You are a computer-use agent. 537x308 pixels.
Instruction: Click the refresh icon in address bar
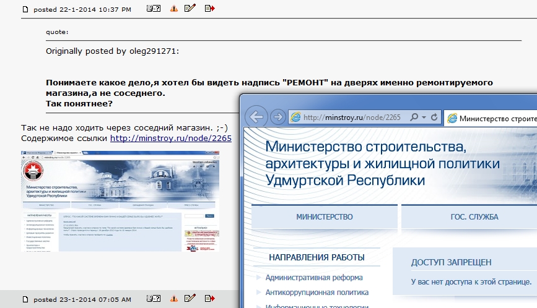(434, 118)
